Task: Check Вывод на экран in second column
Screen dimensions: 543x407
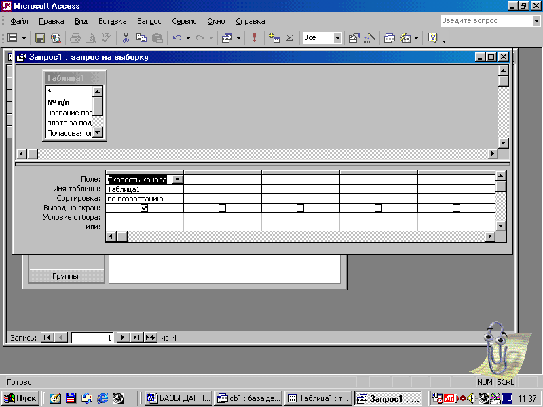Action: coord(223,208)
